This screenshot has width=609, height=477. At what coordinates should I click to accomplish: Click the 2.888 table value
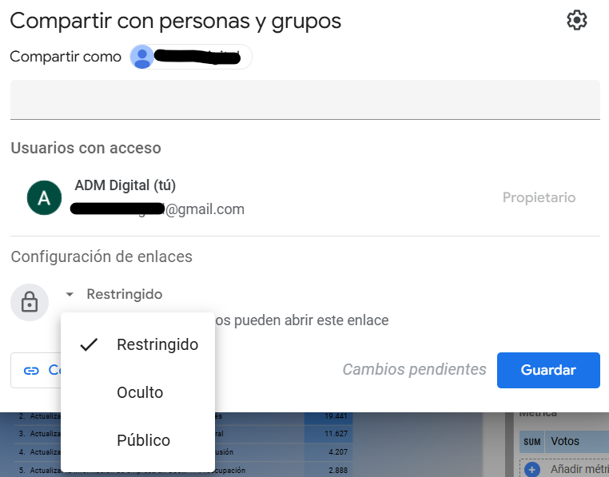(x=337, y=470)
